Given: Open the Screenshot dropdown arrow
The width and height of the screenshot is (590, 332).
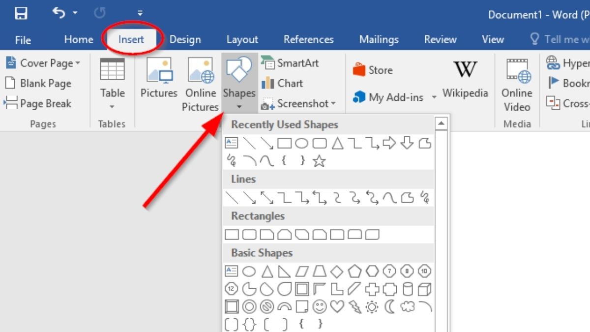Looking at the screenshot, I should (x=333, y=104).
